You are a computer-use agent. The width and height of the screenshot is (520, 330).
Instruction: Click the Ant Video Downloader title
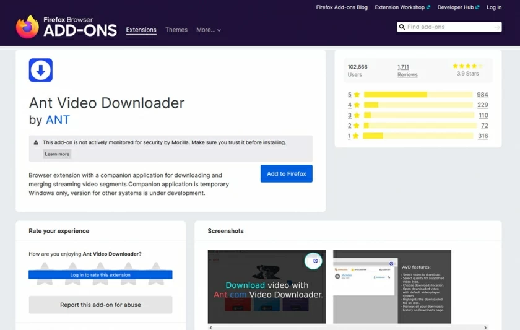[x=106, y=103]
